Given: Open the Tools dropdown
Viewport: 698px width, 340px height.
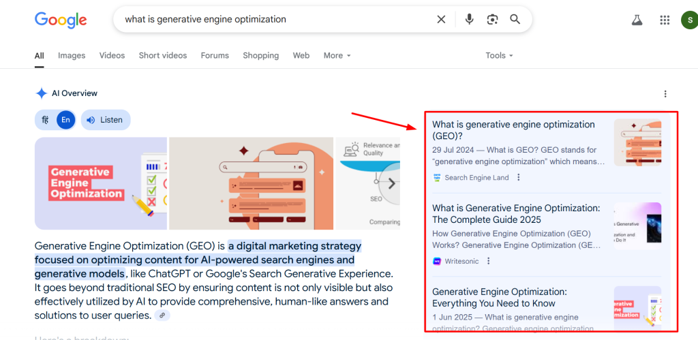Looking at the screenshot, I should (x=500, y=56).
